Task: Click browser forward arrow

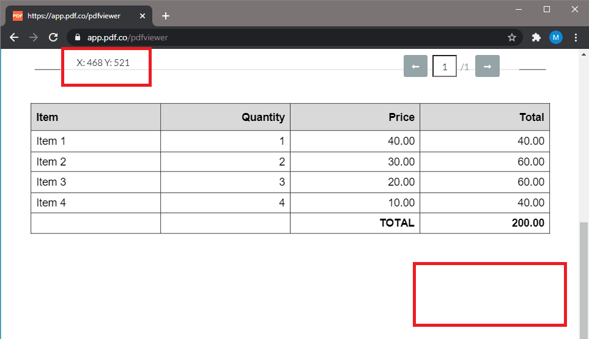Action: point(34,37)
